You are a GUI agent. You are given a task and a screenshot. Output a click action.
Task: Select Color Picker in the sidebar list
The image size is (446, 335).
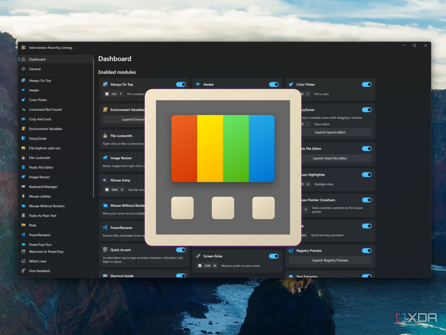(56, 100)
